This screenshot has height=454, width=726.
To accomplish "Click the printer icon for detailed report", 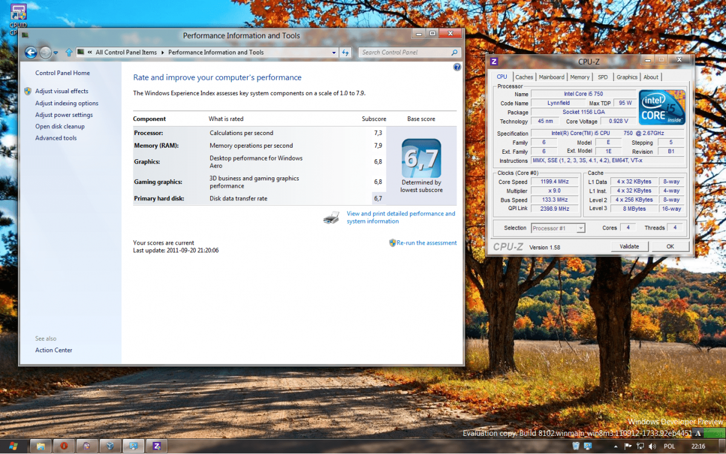I will click(331, 218).
